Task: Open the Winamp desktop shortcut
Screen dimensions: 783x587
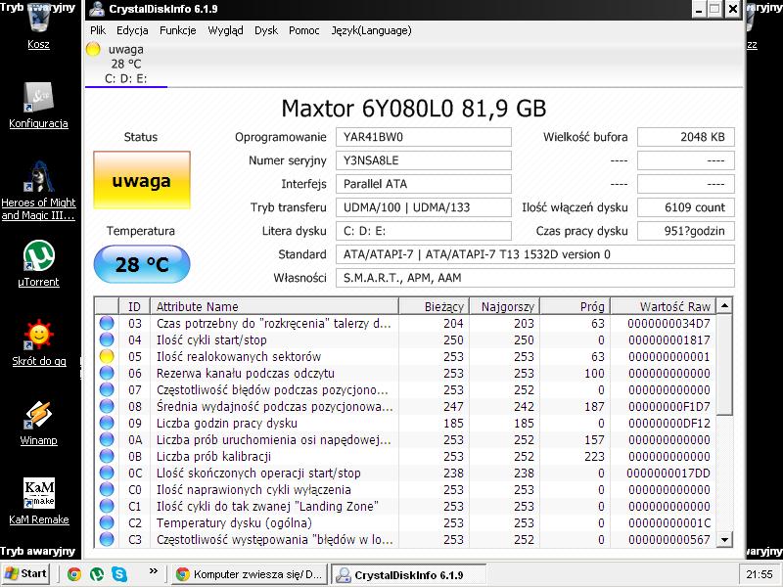Action: [38, 424]
